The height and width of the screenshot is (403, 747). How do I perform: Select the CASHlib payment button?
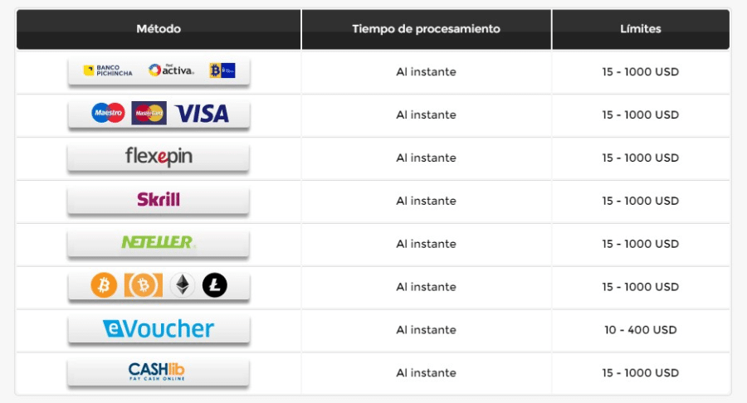click(159, 372)
